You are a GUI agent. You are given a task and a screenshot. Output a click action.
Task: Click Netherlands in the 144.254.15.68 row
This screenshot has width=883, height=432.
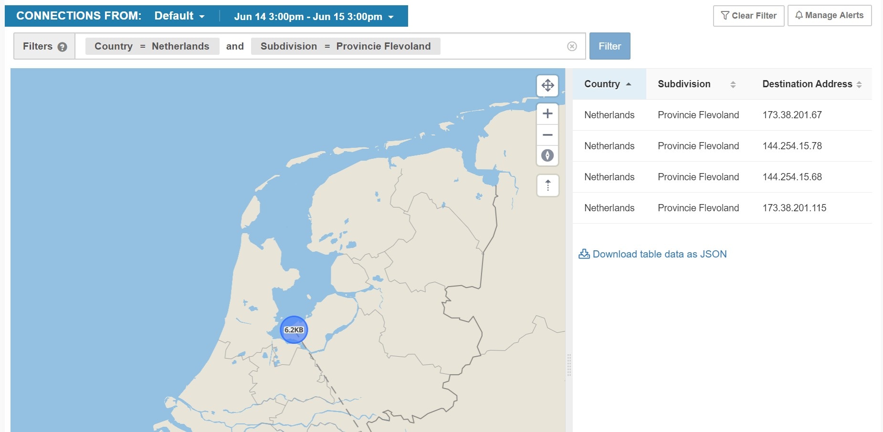pyautogui.click(x=609, y=177)
